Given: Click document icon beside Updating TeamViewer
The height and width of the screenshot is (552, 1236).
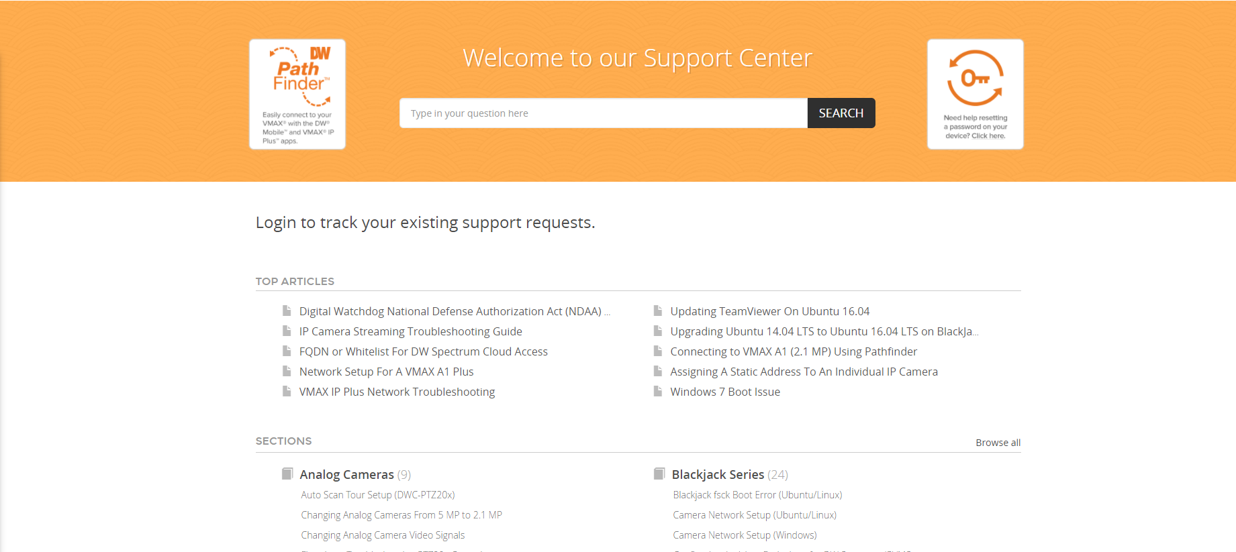Looking at the screenshot, I should tap(658, 311).
